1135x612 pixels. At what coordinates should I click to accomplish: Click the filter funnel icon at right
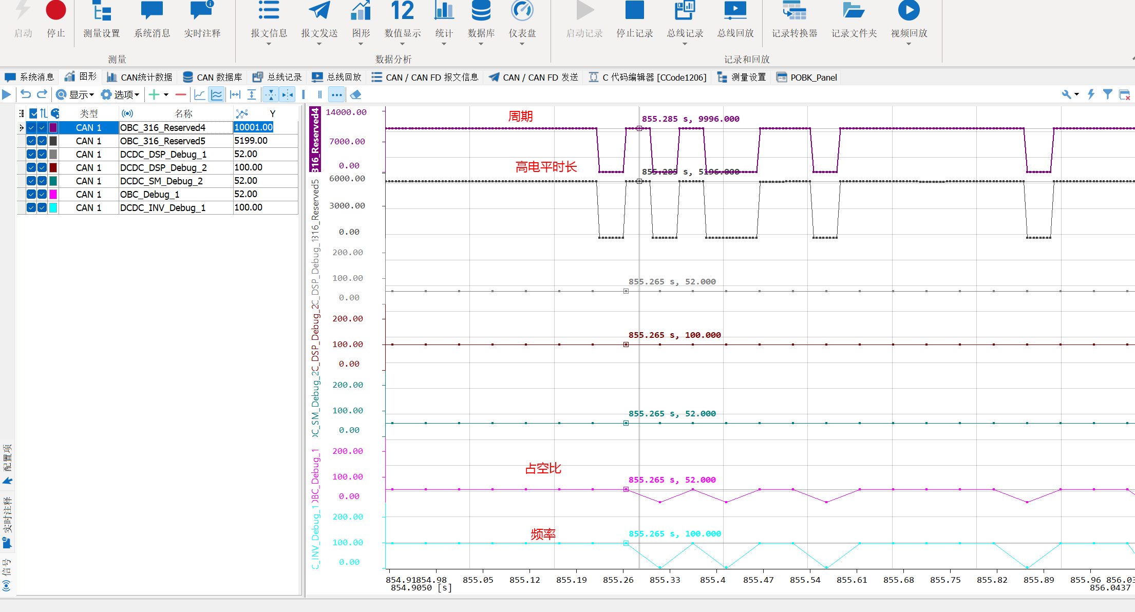(1108, 94)
